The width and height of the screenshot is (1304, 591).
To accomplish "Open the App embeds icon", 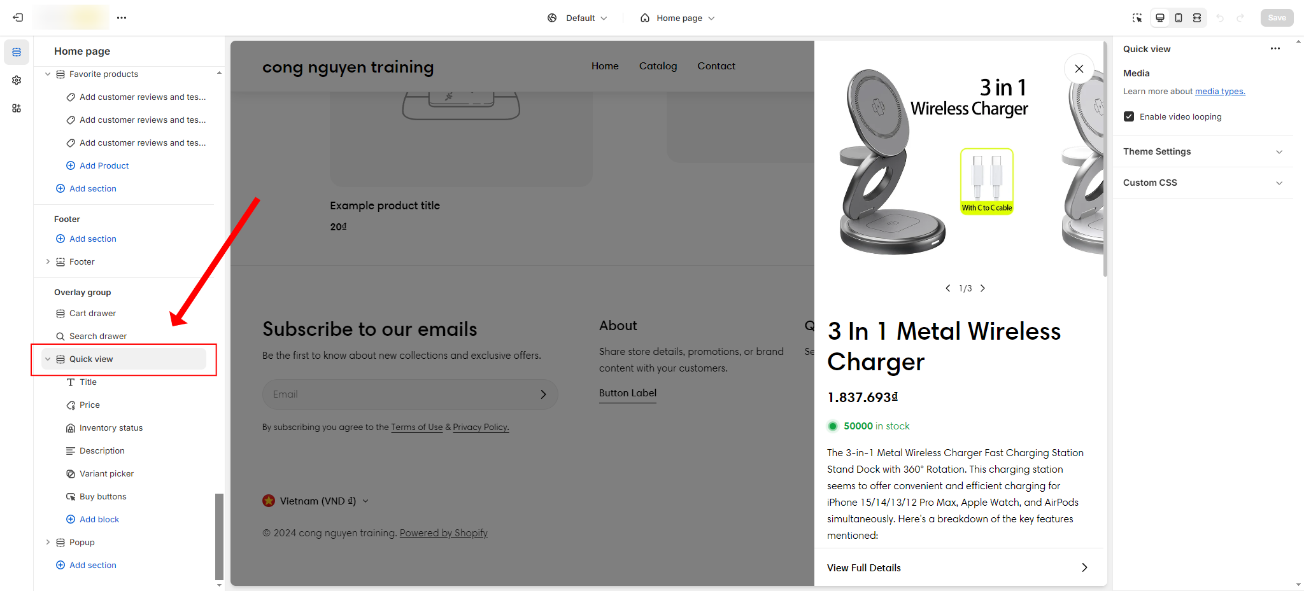I will [17, 108].
